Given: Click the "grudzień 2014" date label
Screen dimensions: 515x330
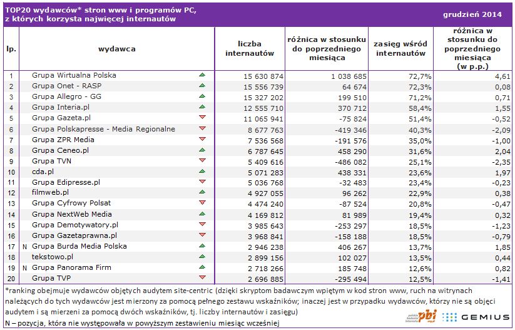Looking at the screenshot, I should [x=481, y=14].
